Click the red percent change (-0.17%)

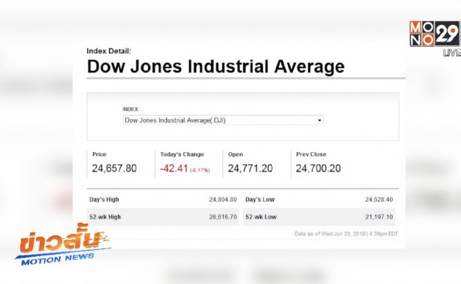tap(201, 170)
